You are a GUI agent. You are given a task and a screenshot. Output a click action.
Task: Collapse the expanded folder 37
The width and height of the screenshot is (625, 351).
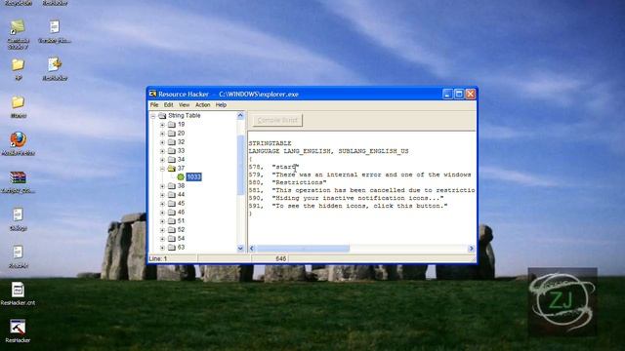point(162,169)
